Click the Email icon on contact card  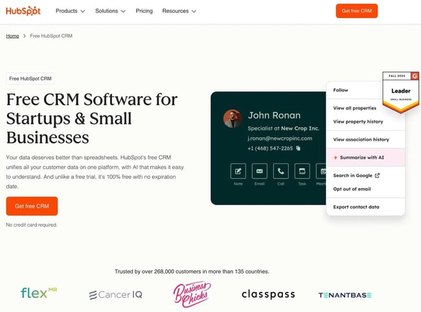259,171
